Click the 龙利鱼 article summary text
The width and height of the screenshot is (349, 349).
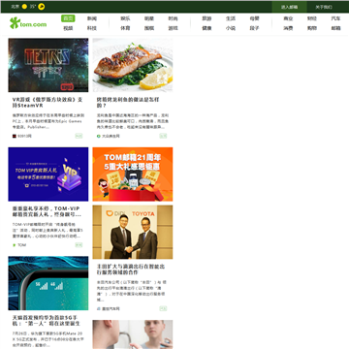[133, 121]
